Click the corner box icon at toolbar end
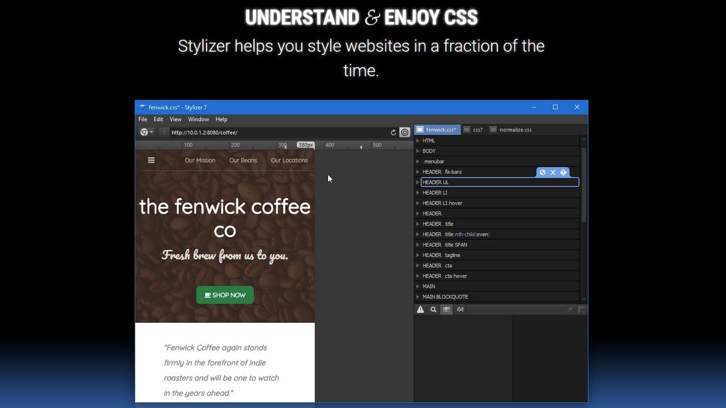The image size is (726, 408). pos(581,310)
